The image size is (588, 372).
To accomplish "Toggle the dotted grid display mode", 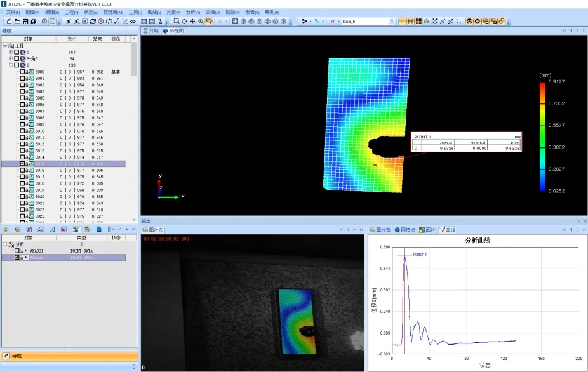I will click(x=403, y=22).
